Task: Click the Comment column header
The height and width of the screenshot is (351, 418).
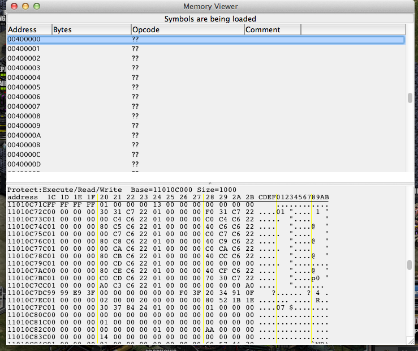Action: coord(272,29)
